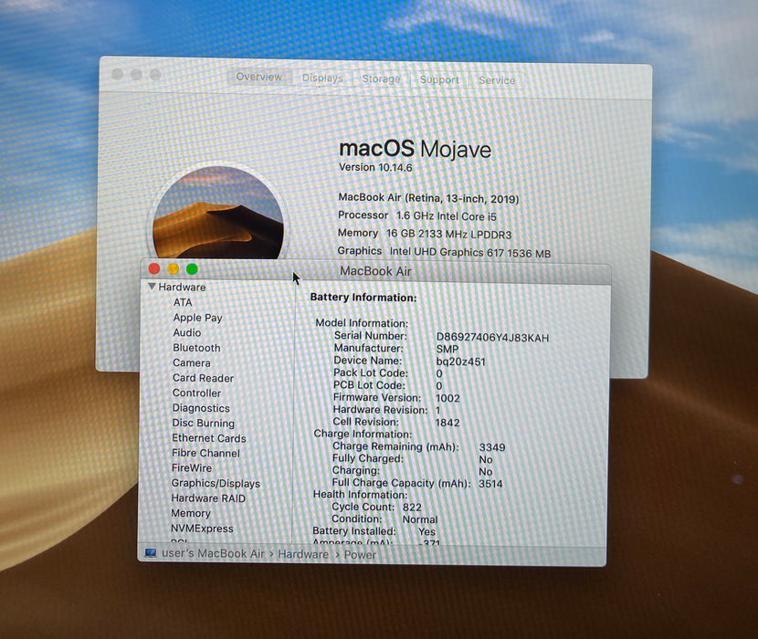Viewport: 758px width, 639px height.
Task: Select Diagnostics in the sidebar
Action: point(201,408)
